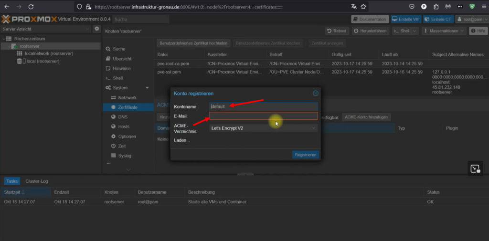Select the local (rootserver) storage tree item

43,62
